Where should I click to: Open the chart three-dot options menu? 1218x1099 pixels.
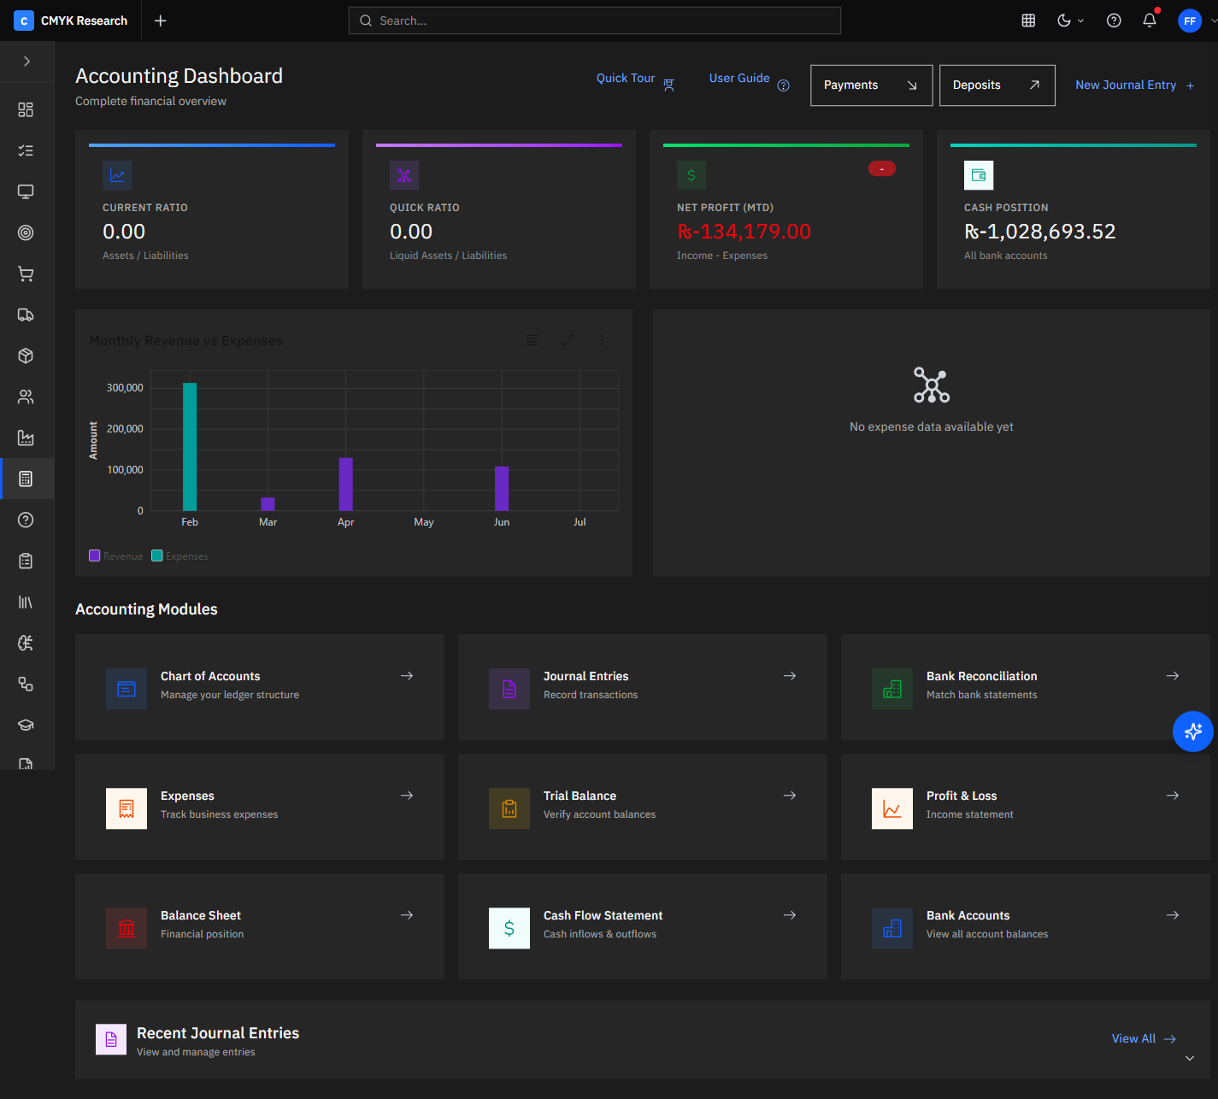point(602,340)
